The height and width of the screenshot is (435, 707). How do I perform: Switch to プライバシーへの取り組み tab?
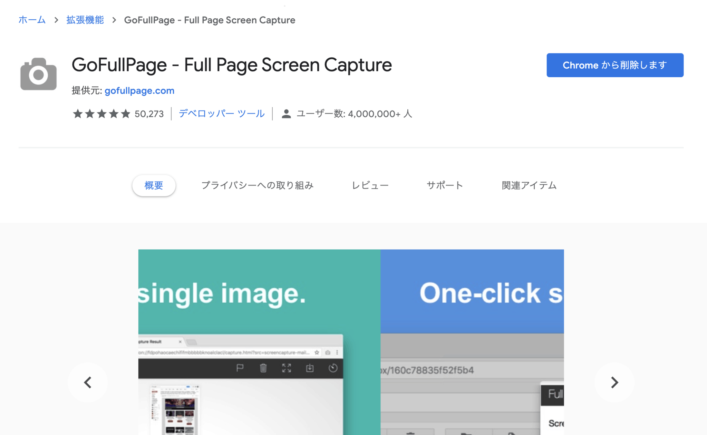pyautogui.click(x=257, y=185)
